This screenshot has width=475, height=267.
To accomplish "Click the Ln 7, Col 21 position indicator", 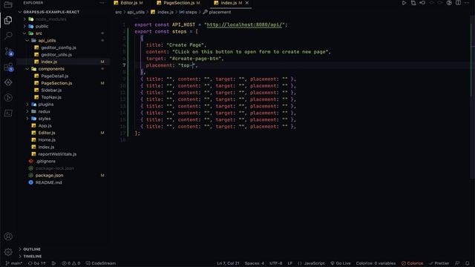I will pyautogui.click(x=228, y=263).
